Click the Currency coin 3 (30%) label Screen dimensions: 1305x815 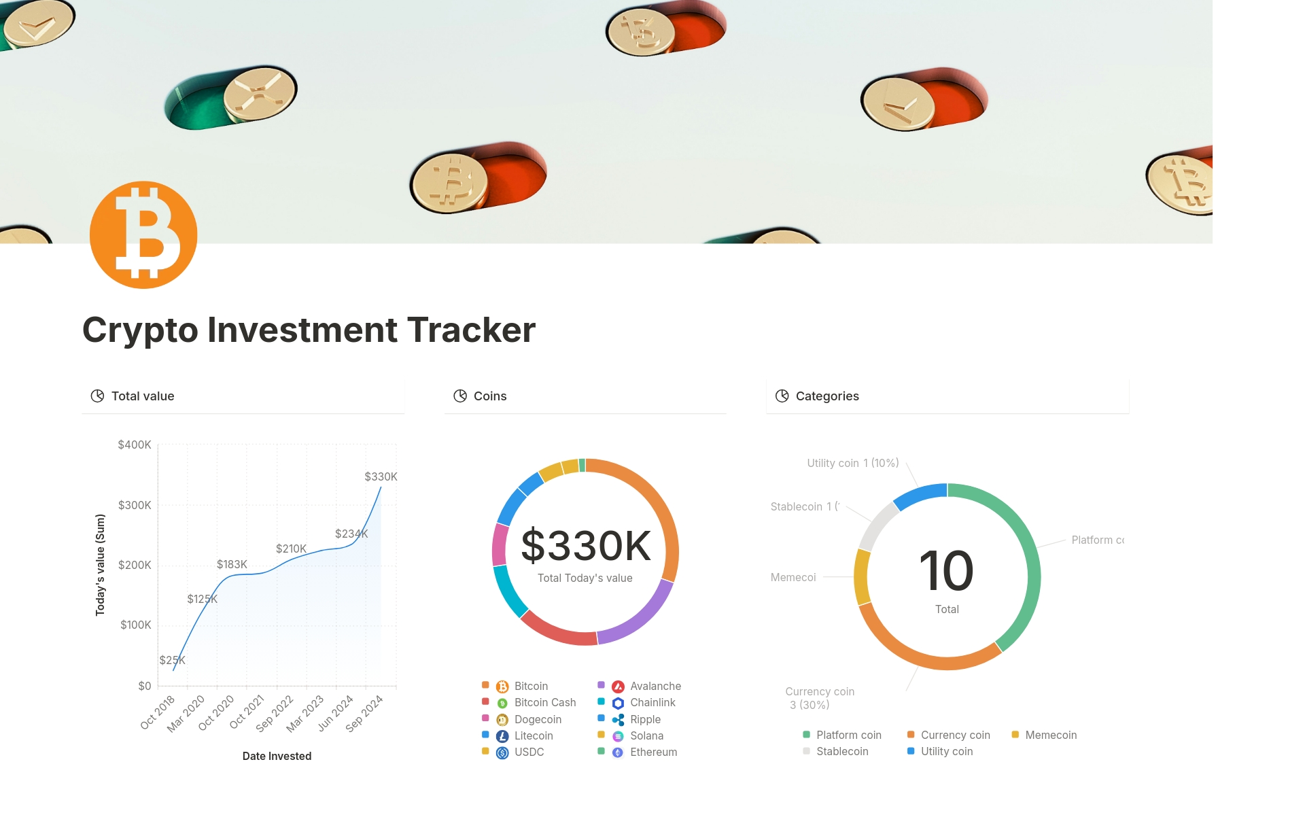[x=819, y=697]
